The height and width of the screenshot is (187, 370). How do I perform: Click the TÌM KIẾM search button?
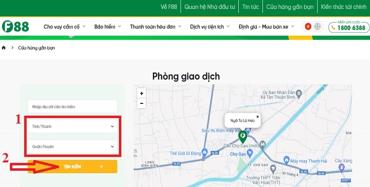click(73, 166)
